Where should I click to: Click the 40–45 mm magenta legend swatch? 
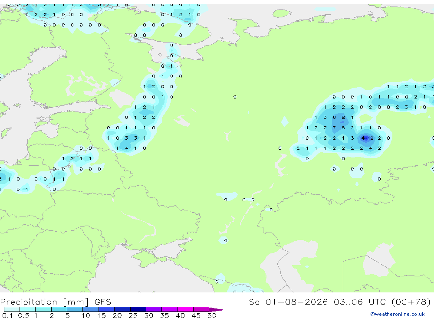click(185, 309)
